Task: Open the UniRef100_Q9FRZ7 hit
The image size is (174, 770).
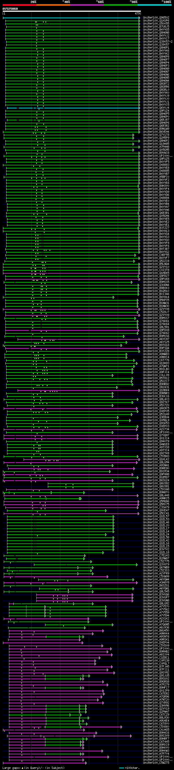Action: pyautogui.click(x=156, y=276)
